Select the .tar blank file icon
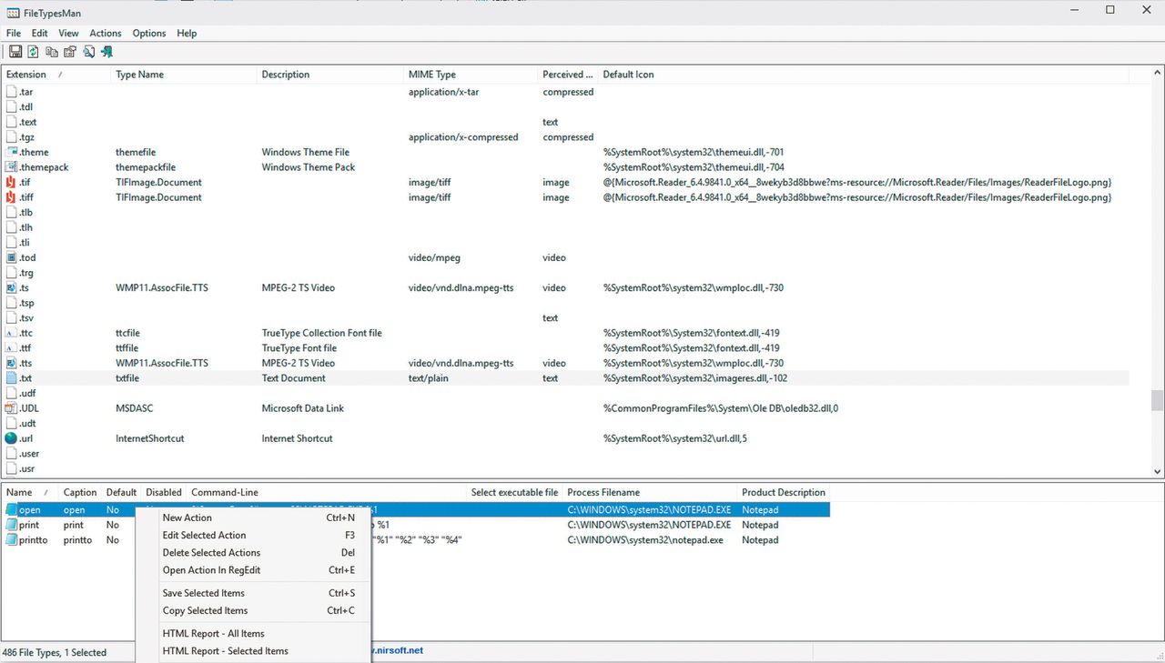The height and width of the screenshot is (663, 1165). (12, 92)
